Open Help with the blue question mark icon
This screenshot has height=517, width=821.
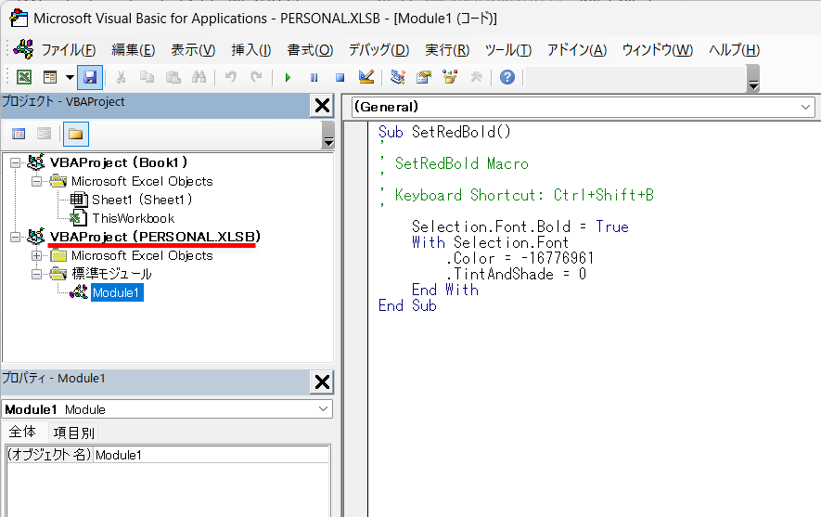point(507,78)
